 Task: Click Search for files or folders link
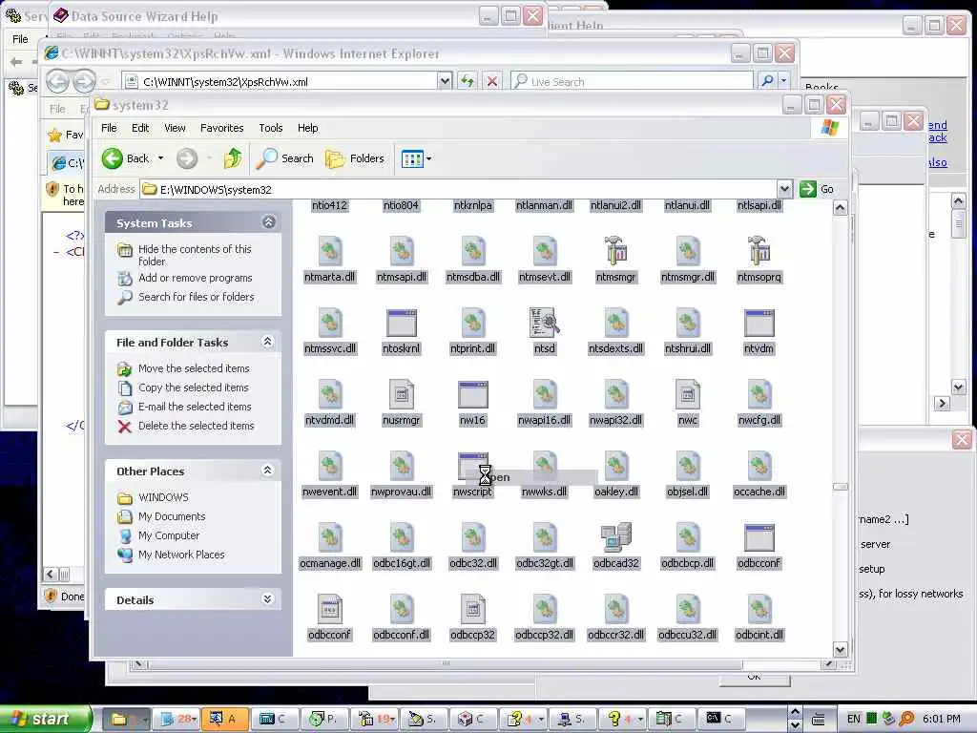197,298
